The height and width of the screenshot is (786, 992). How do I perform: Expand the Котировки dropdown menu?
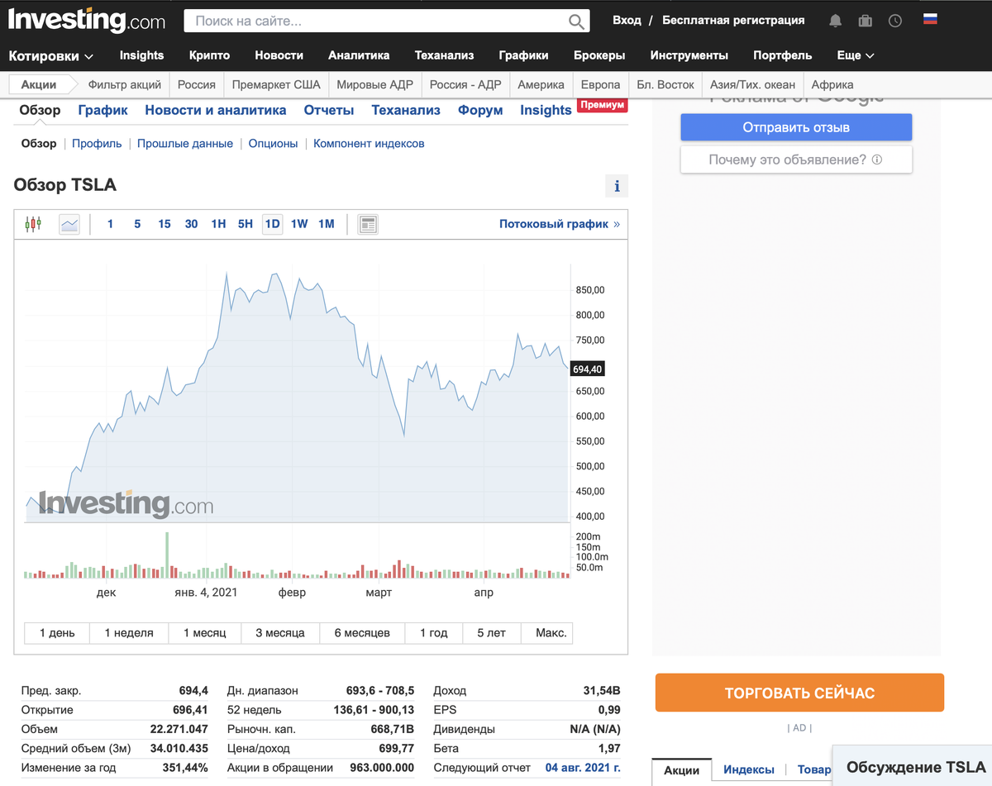(51, 56)
